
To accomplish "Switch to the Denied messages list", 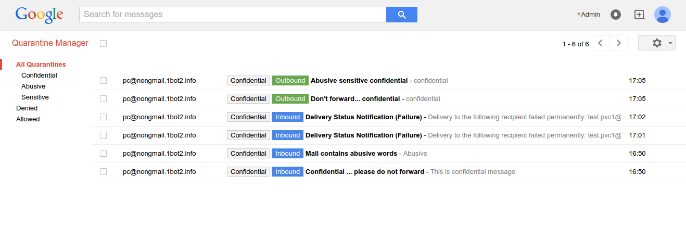I will (27, 108).
